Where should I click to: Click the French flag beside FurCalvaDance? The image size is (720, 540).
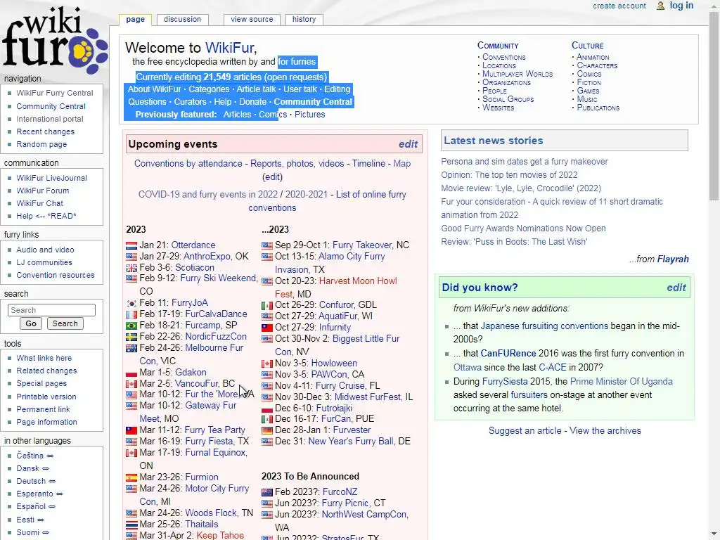[131, 314]
